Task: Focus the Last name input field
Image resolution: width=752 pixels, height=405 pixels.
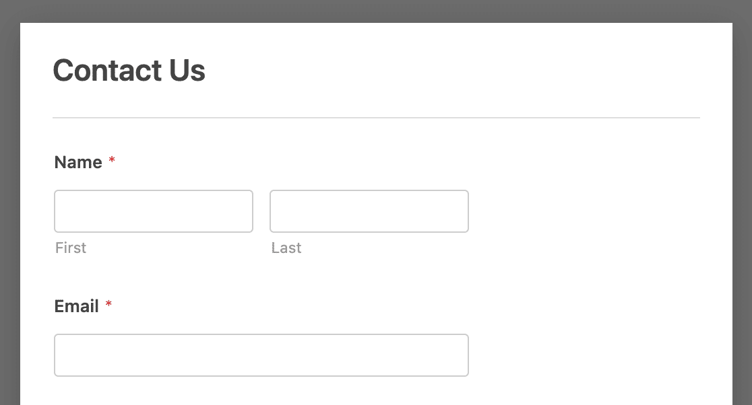Action: coord(369,211)
